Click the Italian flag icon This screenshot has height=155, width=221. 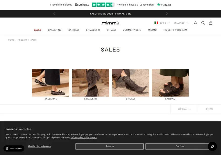(156, 23)
